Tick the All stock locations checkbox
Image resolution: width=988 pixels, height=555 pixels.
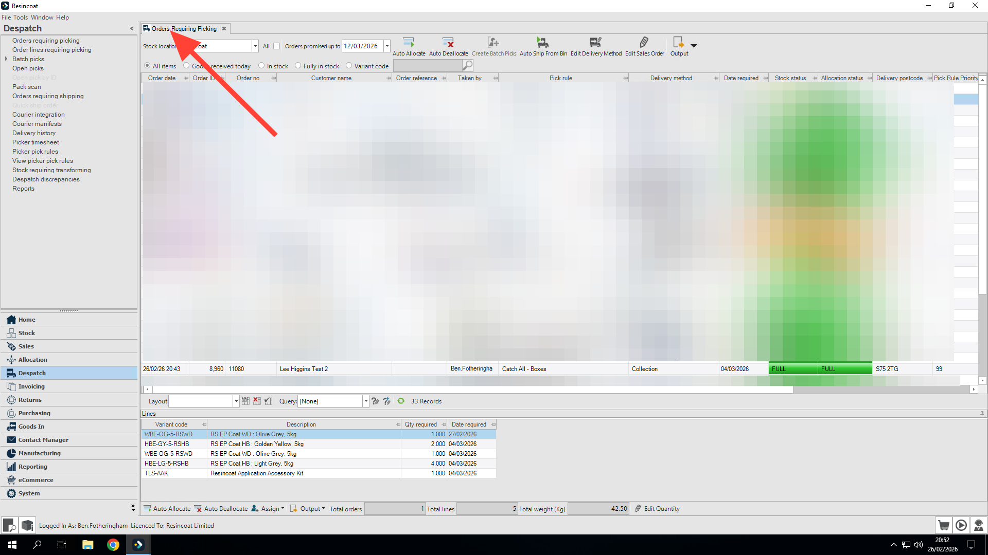click(x=277, y=46)
